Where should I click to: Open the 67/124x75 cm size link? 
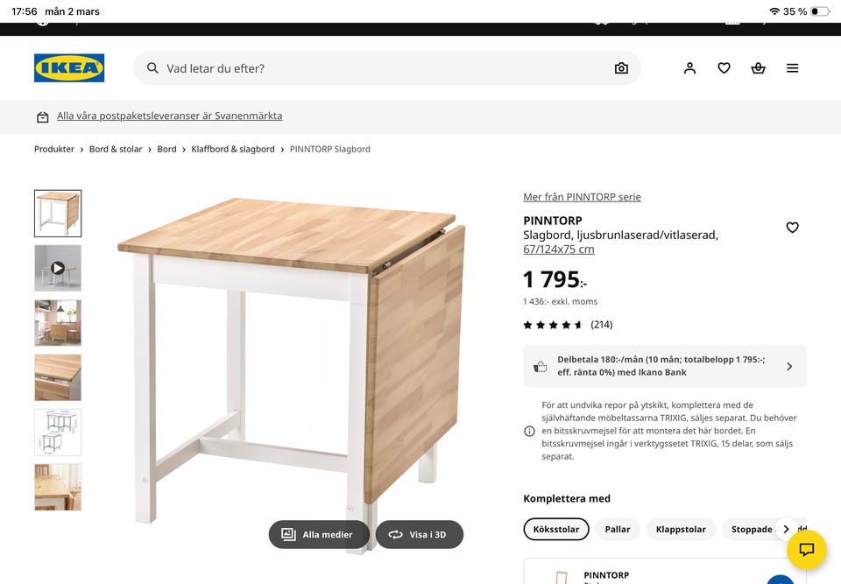click(559, 249)
